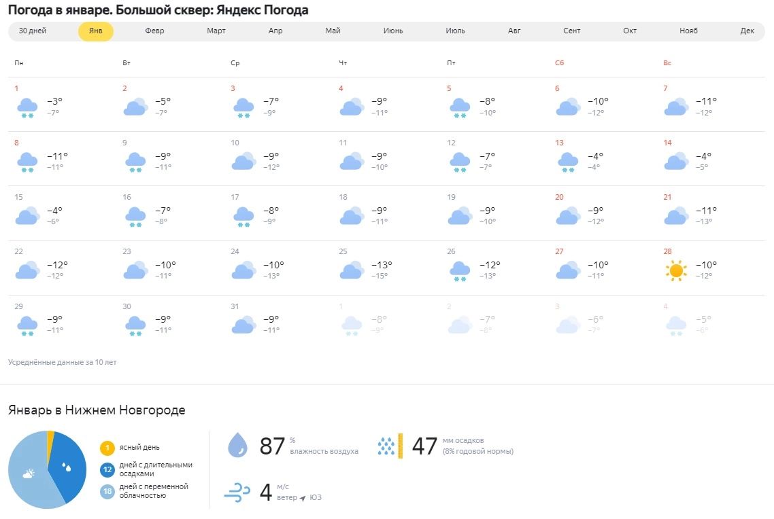Image resolution: width=774 pixels, height=519 pixels.
Task: Click the wind direction arrow near ЮЗ
Action: coord(302,498)
